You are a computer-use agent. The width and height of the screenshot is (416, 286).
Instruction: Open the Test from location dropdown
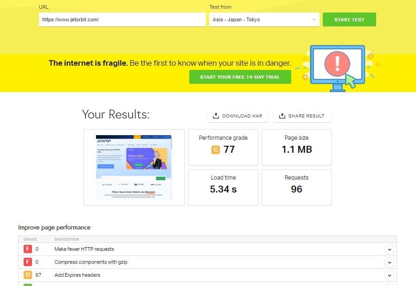pos(264,19)
